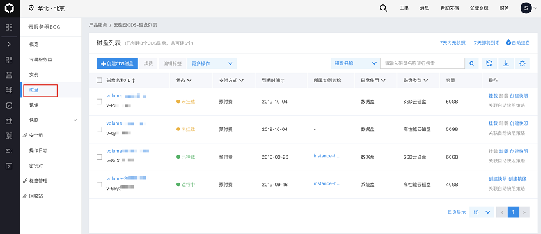Click the disk name search input field
541x234 pixels.
[x=423, y=63]
